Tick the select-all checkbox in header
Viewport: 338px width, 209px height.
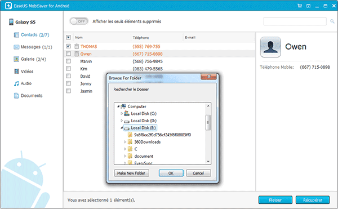point(68,38)
